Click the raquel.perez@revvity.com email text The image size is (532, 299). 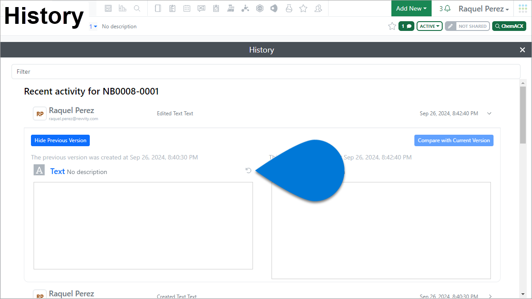[x=73, y=119]
